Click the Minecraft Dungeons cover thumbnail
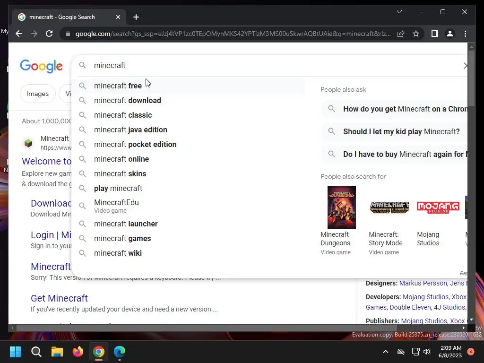This screenshot has height=363, width=484. pyautogui.click(x=341, y=207)
